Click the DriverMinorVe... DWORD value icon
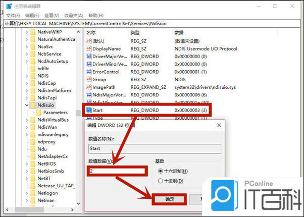 [x=89, y=64]
